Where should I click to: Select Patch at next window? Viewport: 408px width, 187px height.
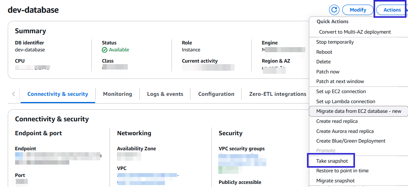click(340, 82)
